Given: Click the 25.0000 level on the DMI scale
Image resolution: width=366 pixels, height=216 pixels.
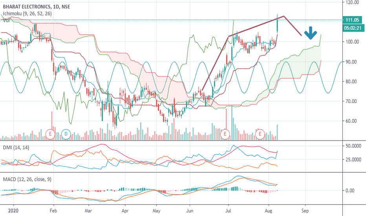Looking at the screenshot, I should click(x=353, y=160).
